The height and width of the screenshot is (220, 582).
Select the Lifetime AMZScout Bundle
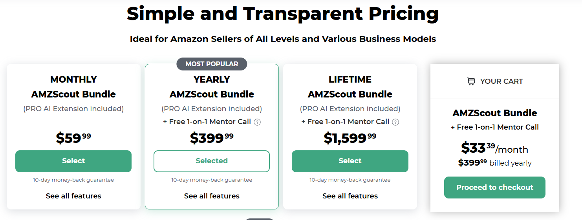click(350, 161)
